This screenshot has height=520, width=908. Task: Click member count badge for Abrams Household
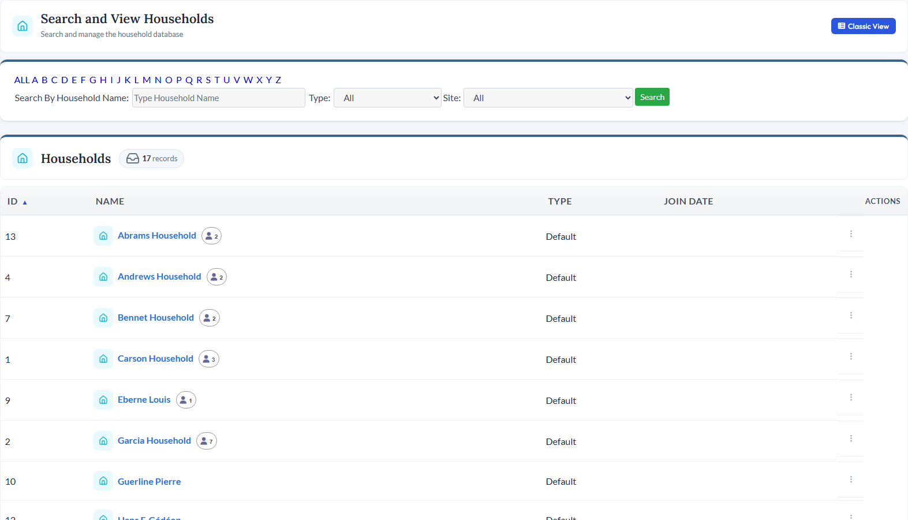click(x=212, y=236)
